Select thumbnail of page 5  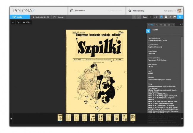tap(92, 117)
